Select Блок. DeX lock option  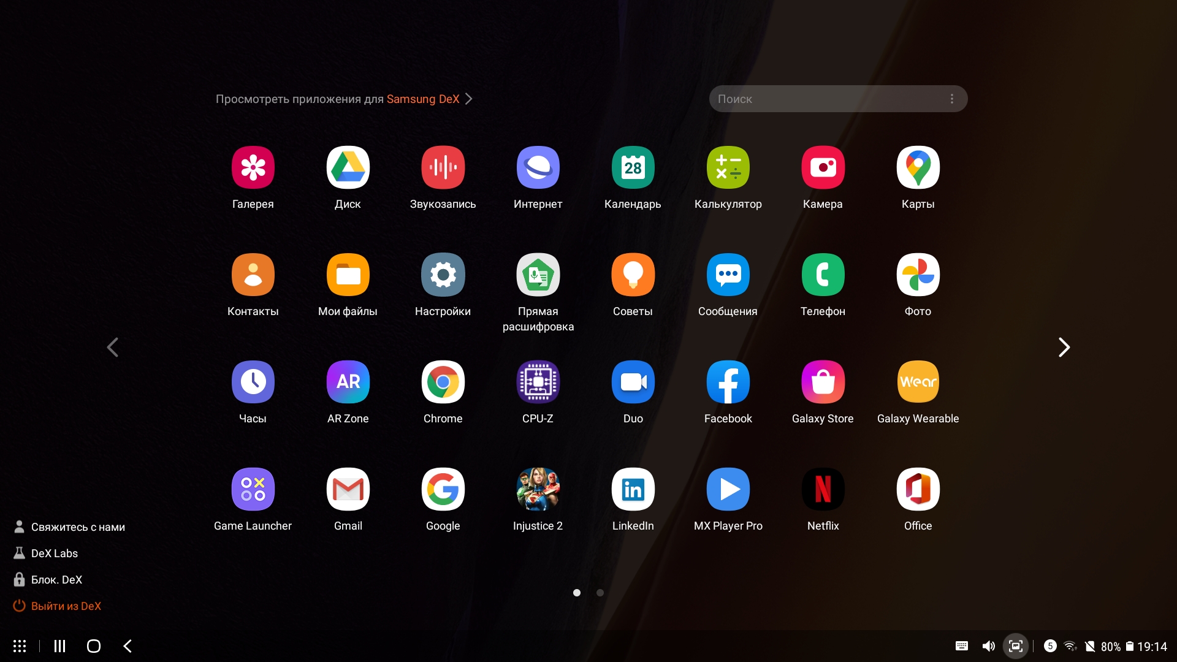click(56, 580)
